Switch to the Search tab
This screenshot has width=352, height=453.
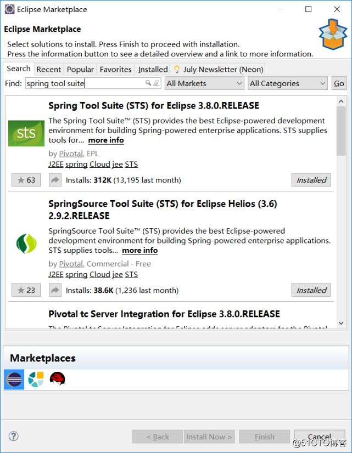(19, 69)
